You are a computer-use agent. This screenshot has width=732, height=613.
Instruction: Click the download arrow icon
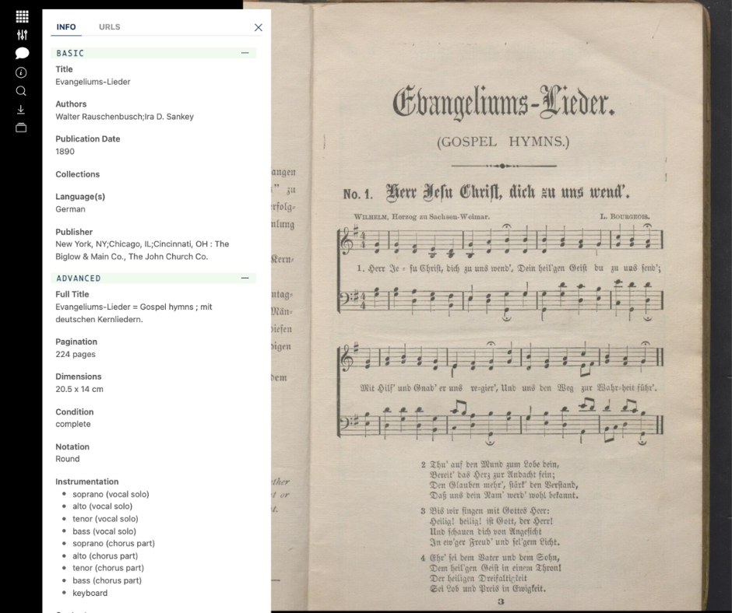[21, 110]
